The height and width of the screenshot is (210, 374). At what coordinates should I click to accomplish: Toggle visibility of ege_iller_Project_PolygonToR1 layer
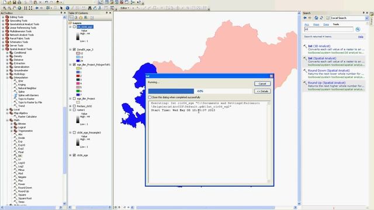[x=74, y=65]
